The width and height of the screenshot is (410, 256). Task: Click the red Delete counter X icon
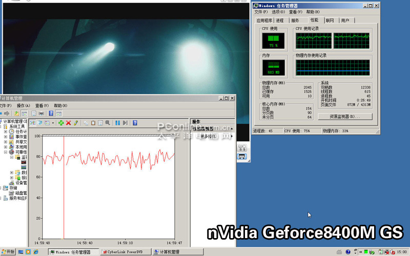(x=69, y=123)
